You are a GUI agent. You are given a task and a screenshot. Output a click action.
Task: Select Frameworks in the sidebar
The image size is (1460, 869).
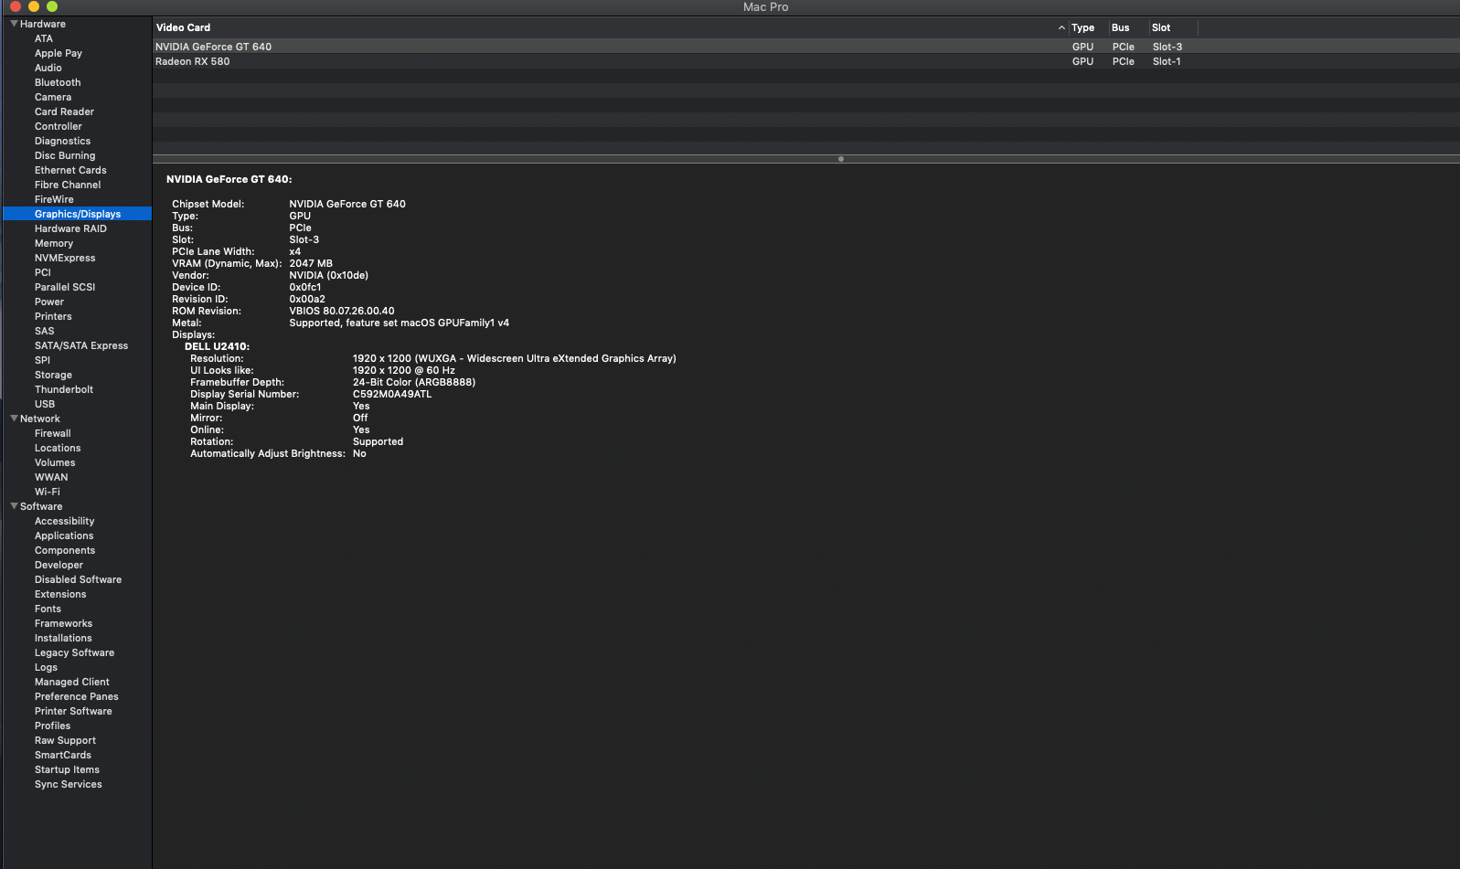click(63, 623)
